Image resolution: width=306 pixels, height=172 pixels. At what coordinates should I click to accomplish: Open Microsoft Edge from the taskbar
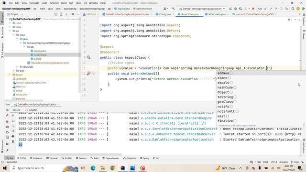(x=93, y=168)
